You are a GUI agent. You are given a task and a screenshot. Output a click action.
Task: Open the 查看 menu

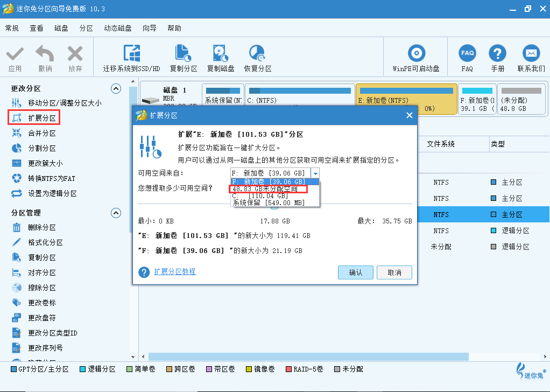[37, 28]
